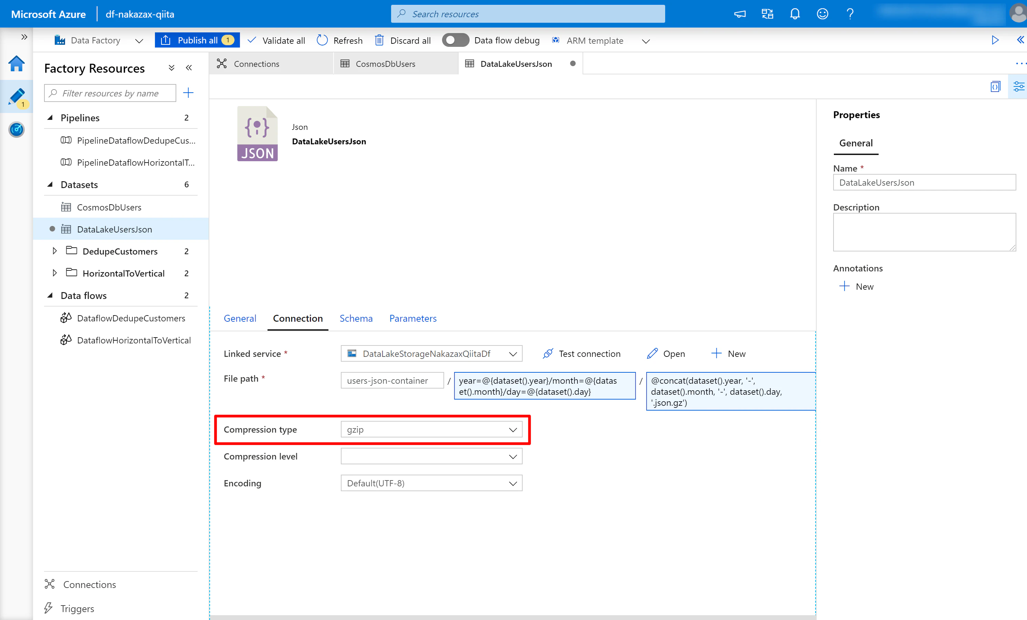Collapse the Pipelines tree section
The height and width of the screenshot is (620, 1027).
[x=50, y=117]
